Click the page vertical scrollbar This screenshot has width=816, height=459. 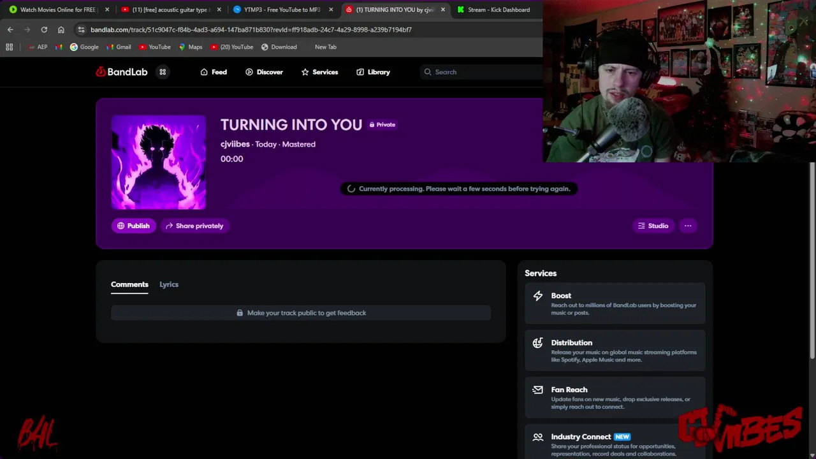point(812,261)
